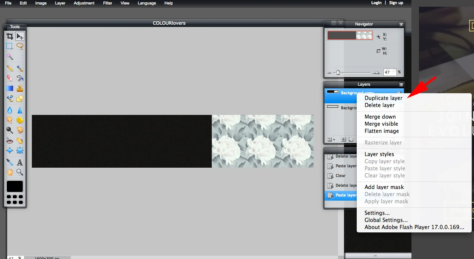Choose Merge down in context menu
Screen dimensions: 474x259
(380, 117)
